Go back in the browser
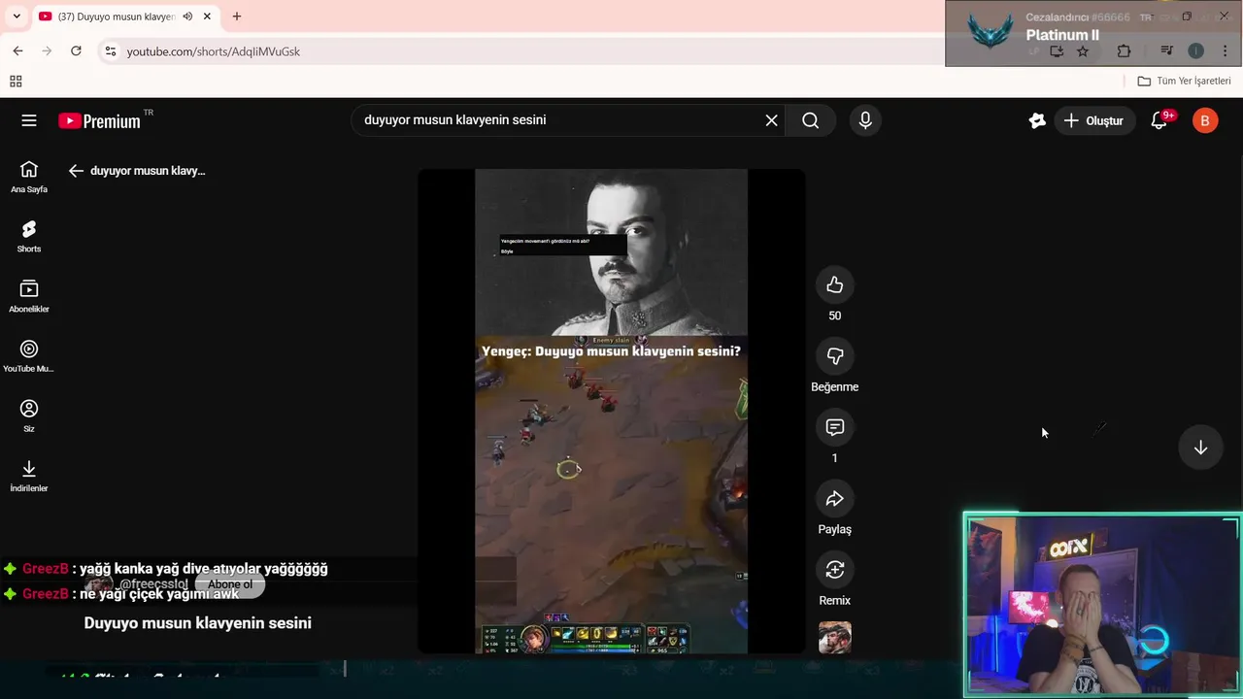 click(17, 50)
